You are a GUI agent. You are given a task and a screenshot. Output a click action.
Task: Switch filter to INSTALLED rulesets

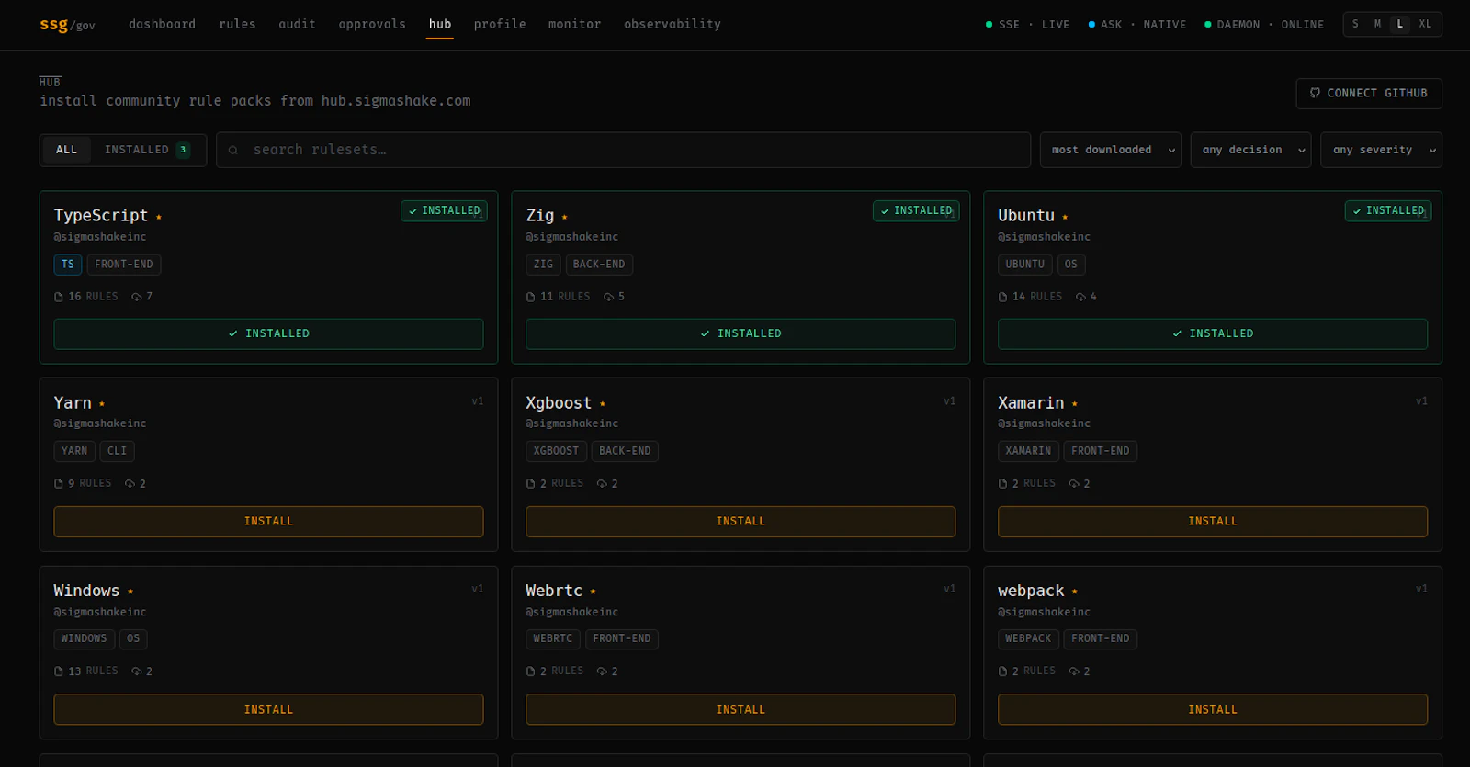pyautogui.click(x=148, y=150)
